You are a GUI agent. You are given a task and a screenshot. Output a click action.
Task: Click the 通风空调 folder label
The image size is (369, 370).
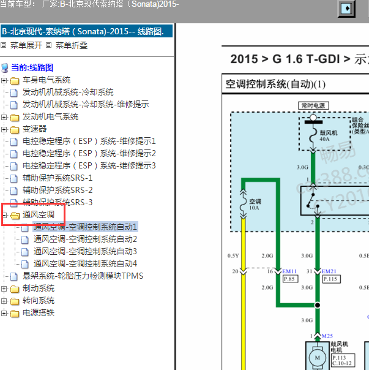[x=39, y=215]
